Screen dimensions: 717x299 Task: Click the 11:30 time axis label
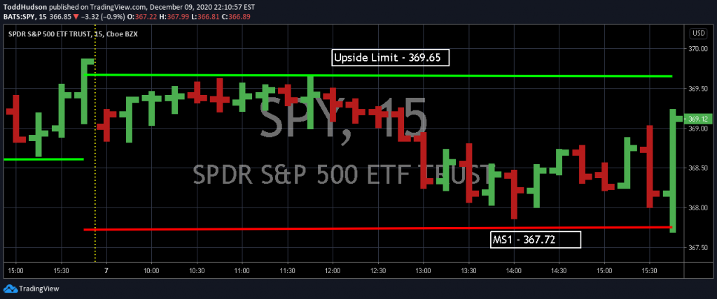287,270
